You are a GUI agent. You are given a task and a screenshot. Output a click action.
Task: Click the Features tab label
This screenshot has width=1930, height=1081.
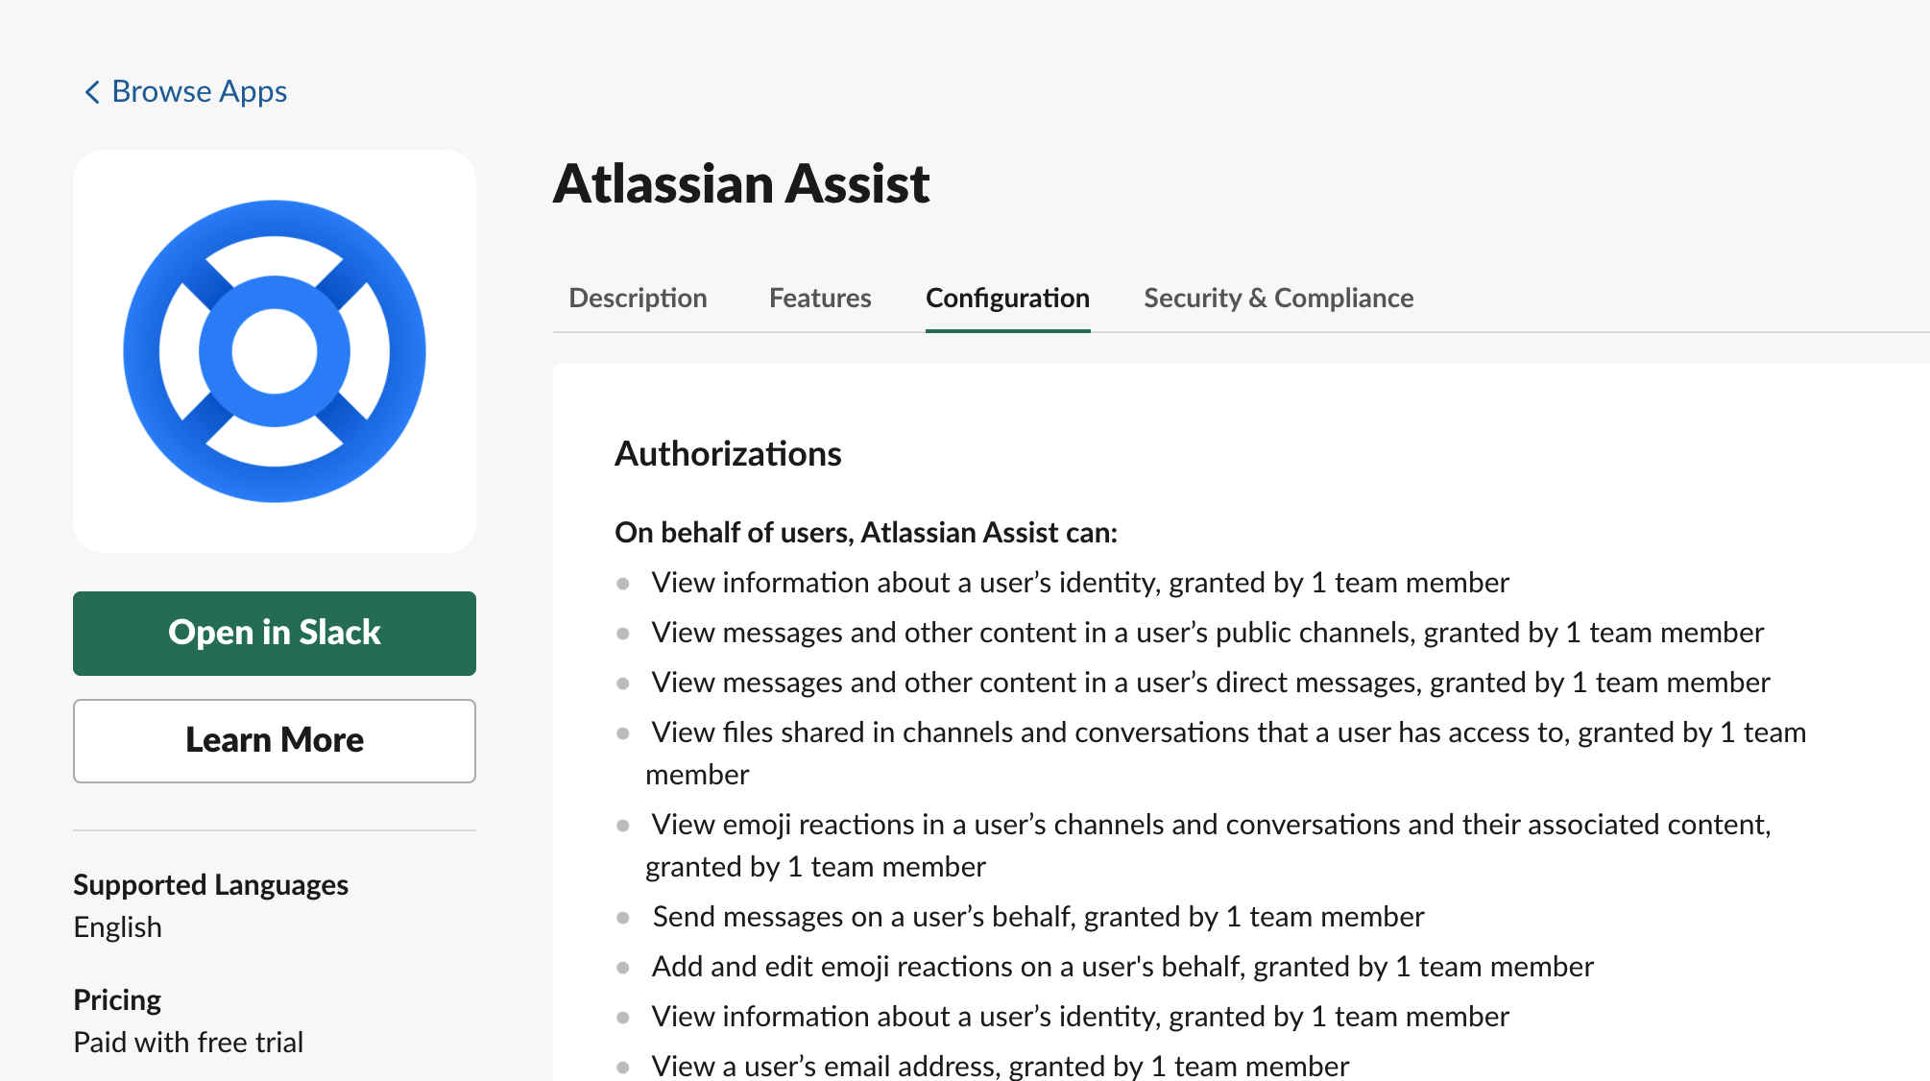pyautogui.click(x=816, y=298)
